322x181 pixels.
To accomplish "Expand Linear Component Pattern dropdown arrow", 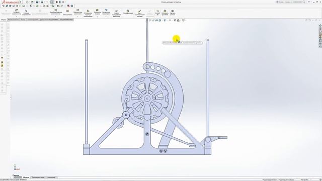I will (56, 16).
